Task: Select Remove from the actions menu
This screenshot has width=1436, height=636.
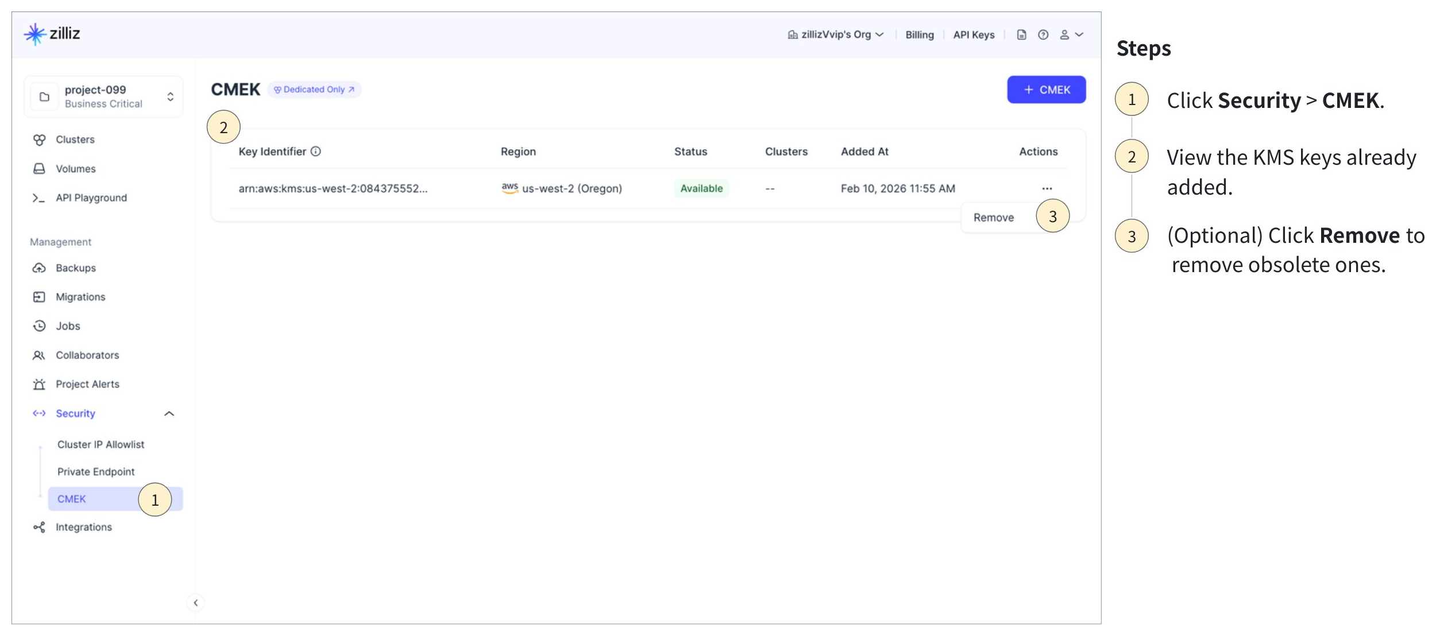Action: point(993,218)
